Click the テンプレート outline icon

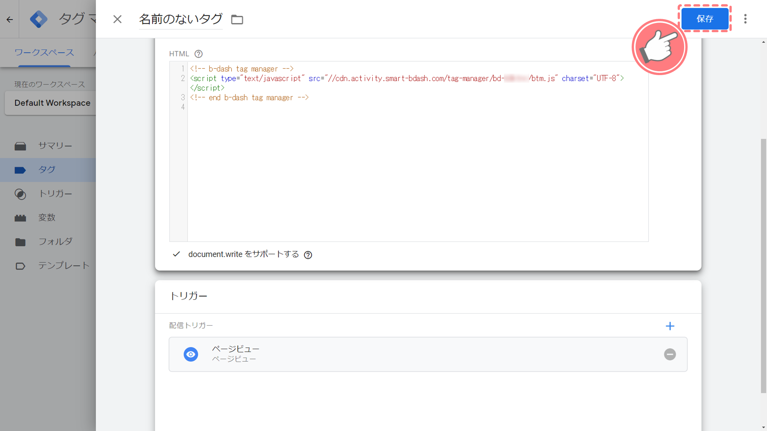tap(20, 266)
